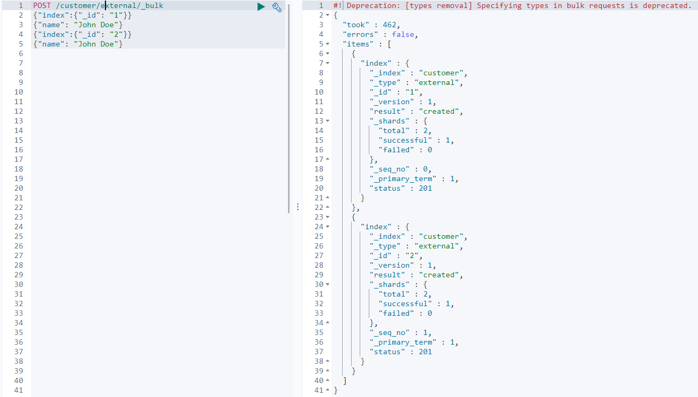Click the "_id" : "1" response line
Image resolution: width=698 pixels, height=397 pixels.
(396, 92)
